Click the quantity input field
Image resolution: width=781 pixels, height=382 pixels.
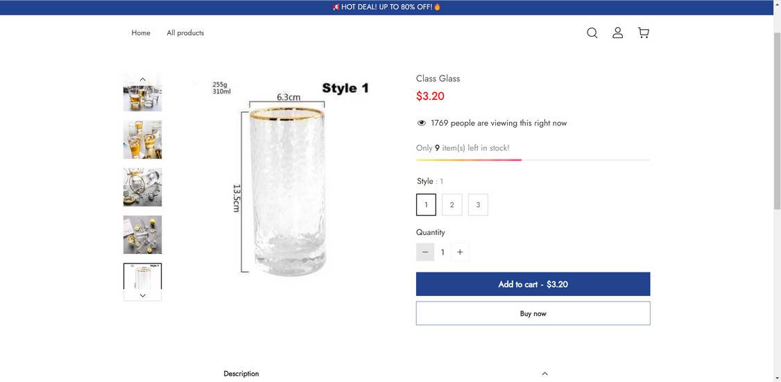tap(443, 252)
